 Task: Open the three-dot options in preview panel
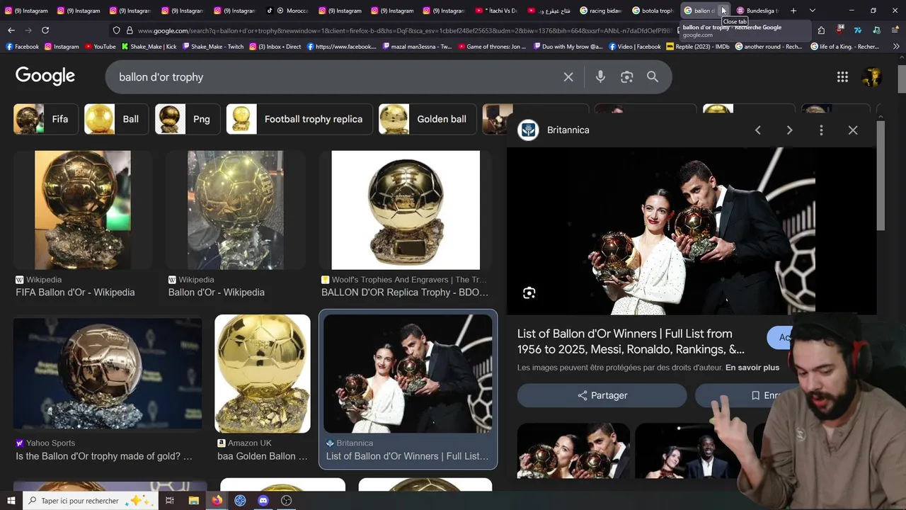(821, 130)
